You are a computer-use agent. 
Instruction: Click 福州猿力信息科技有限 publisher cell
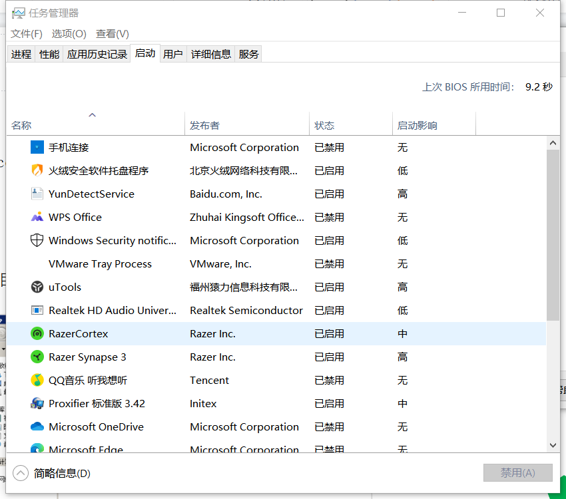[x=244, y=287]
